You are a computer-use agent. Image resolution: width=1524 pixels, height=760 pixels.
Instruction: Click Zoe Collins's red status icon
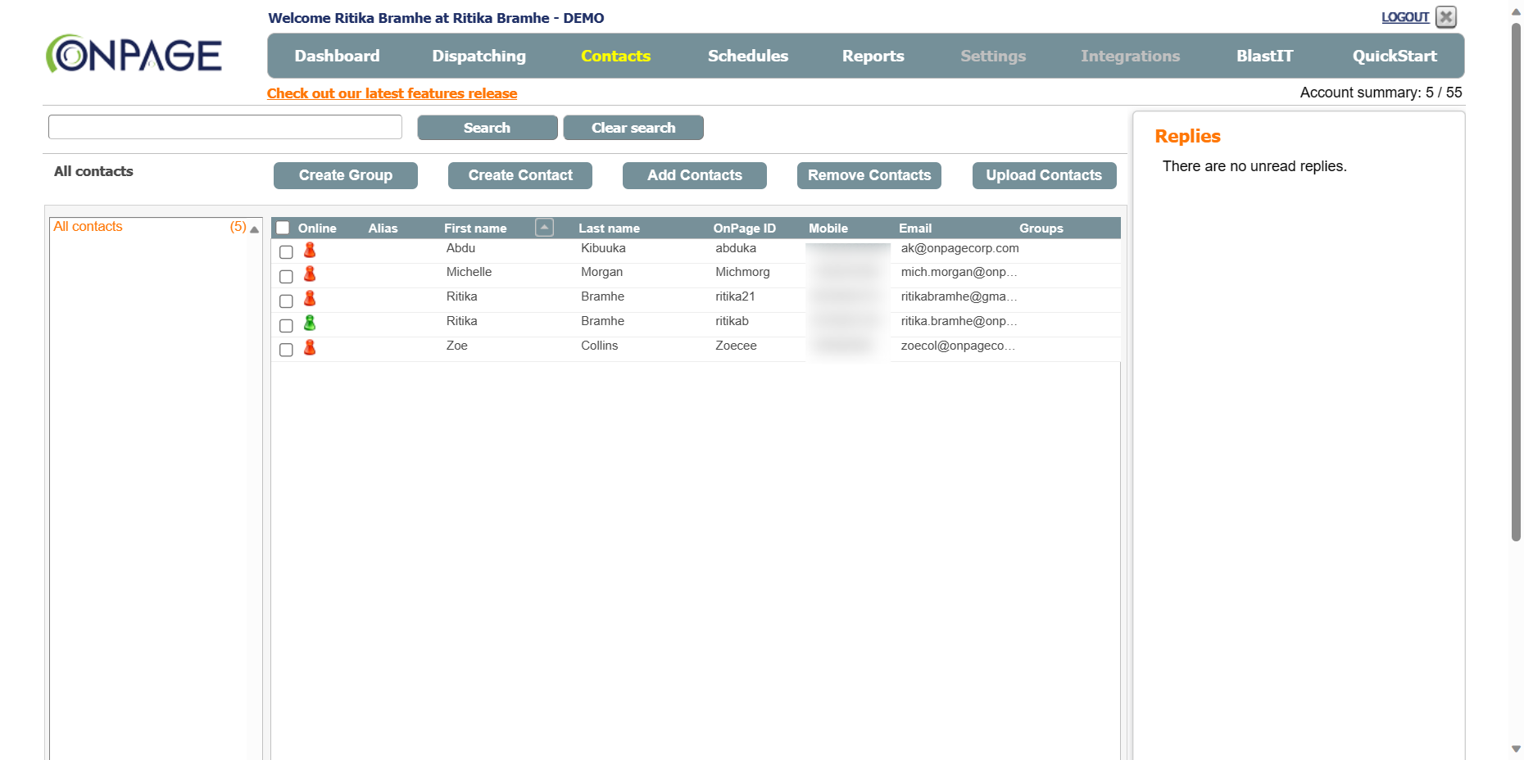(310, 348)
